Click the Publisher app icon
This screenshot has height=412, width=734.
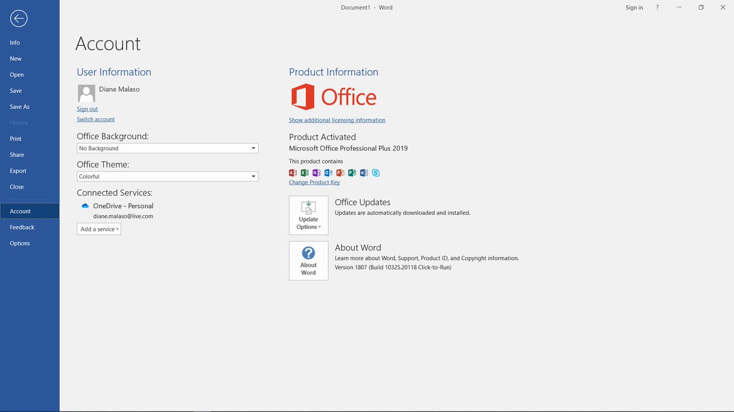[352, 173]
